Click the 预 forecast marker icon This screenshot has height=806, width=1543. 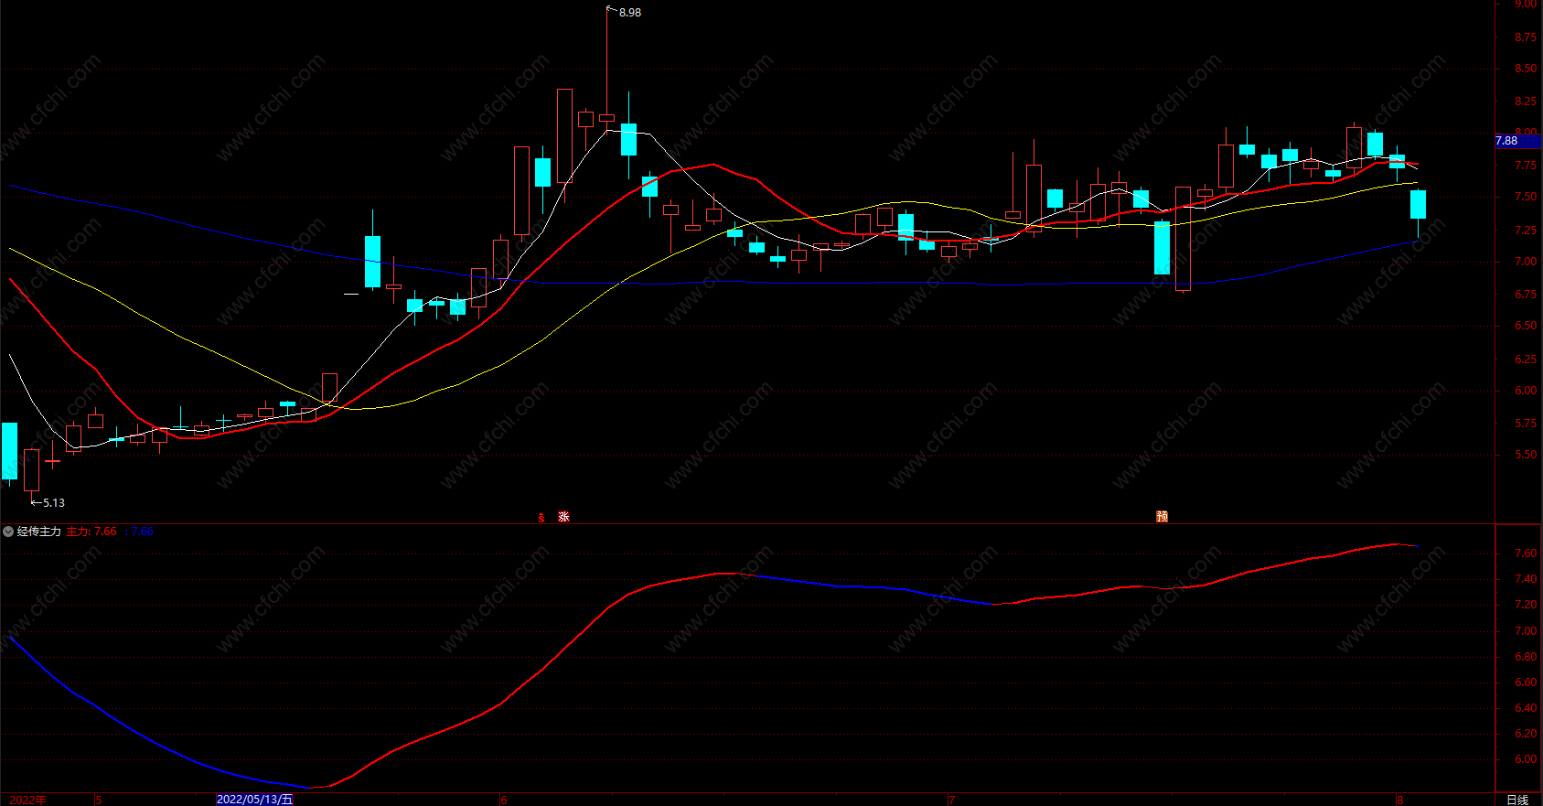1163,517
